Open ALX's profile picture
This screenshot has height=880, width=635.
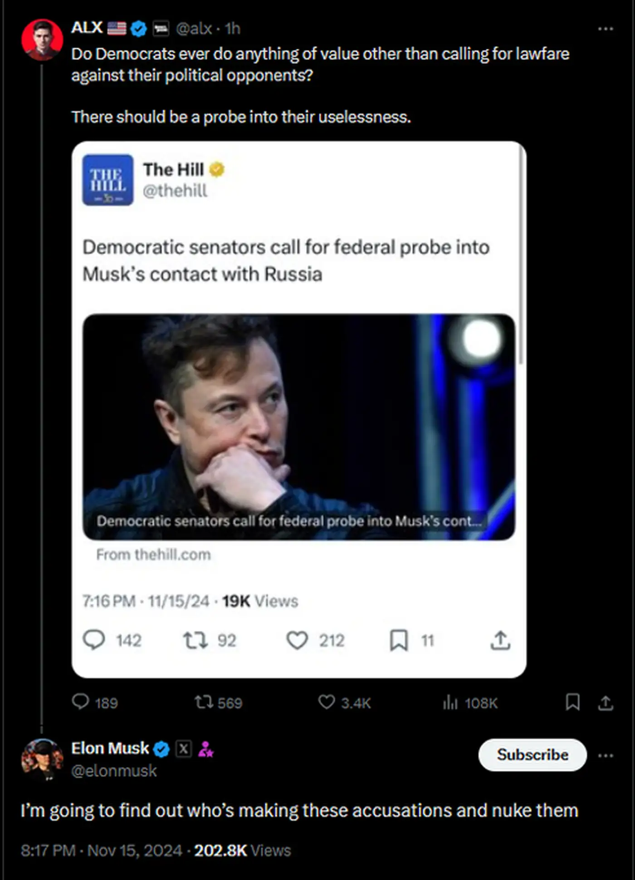pos(42,39)
